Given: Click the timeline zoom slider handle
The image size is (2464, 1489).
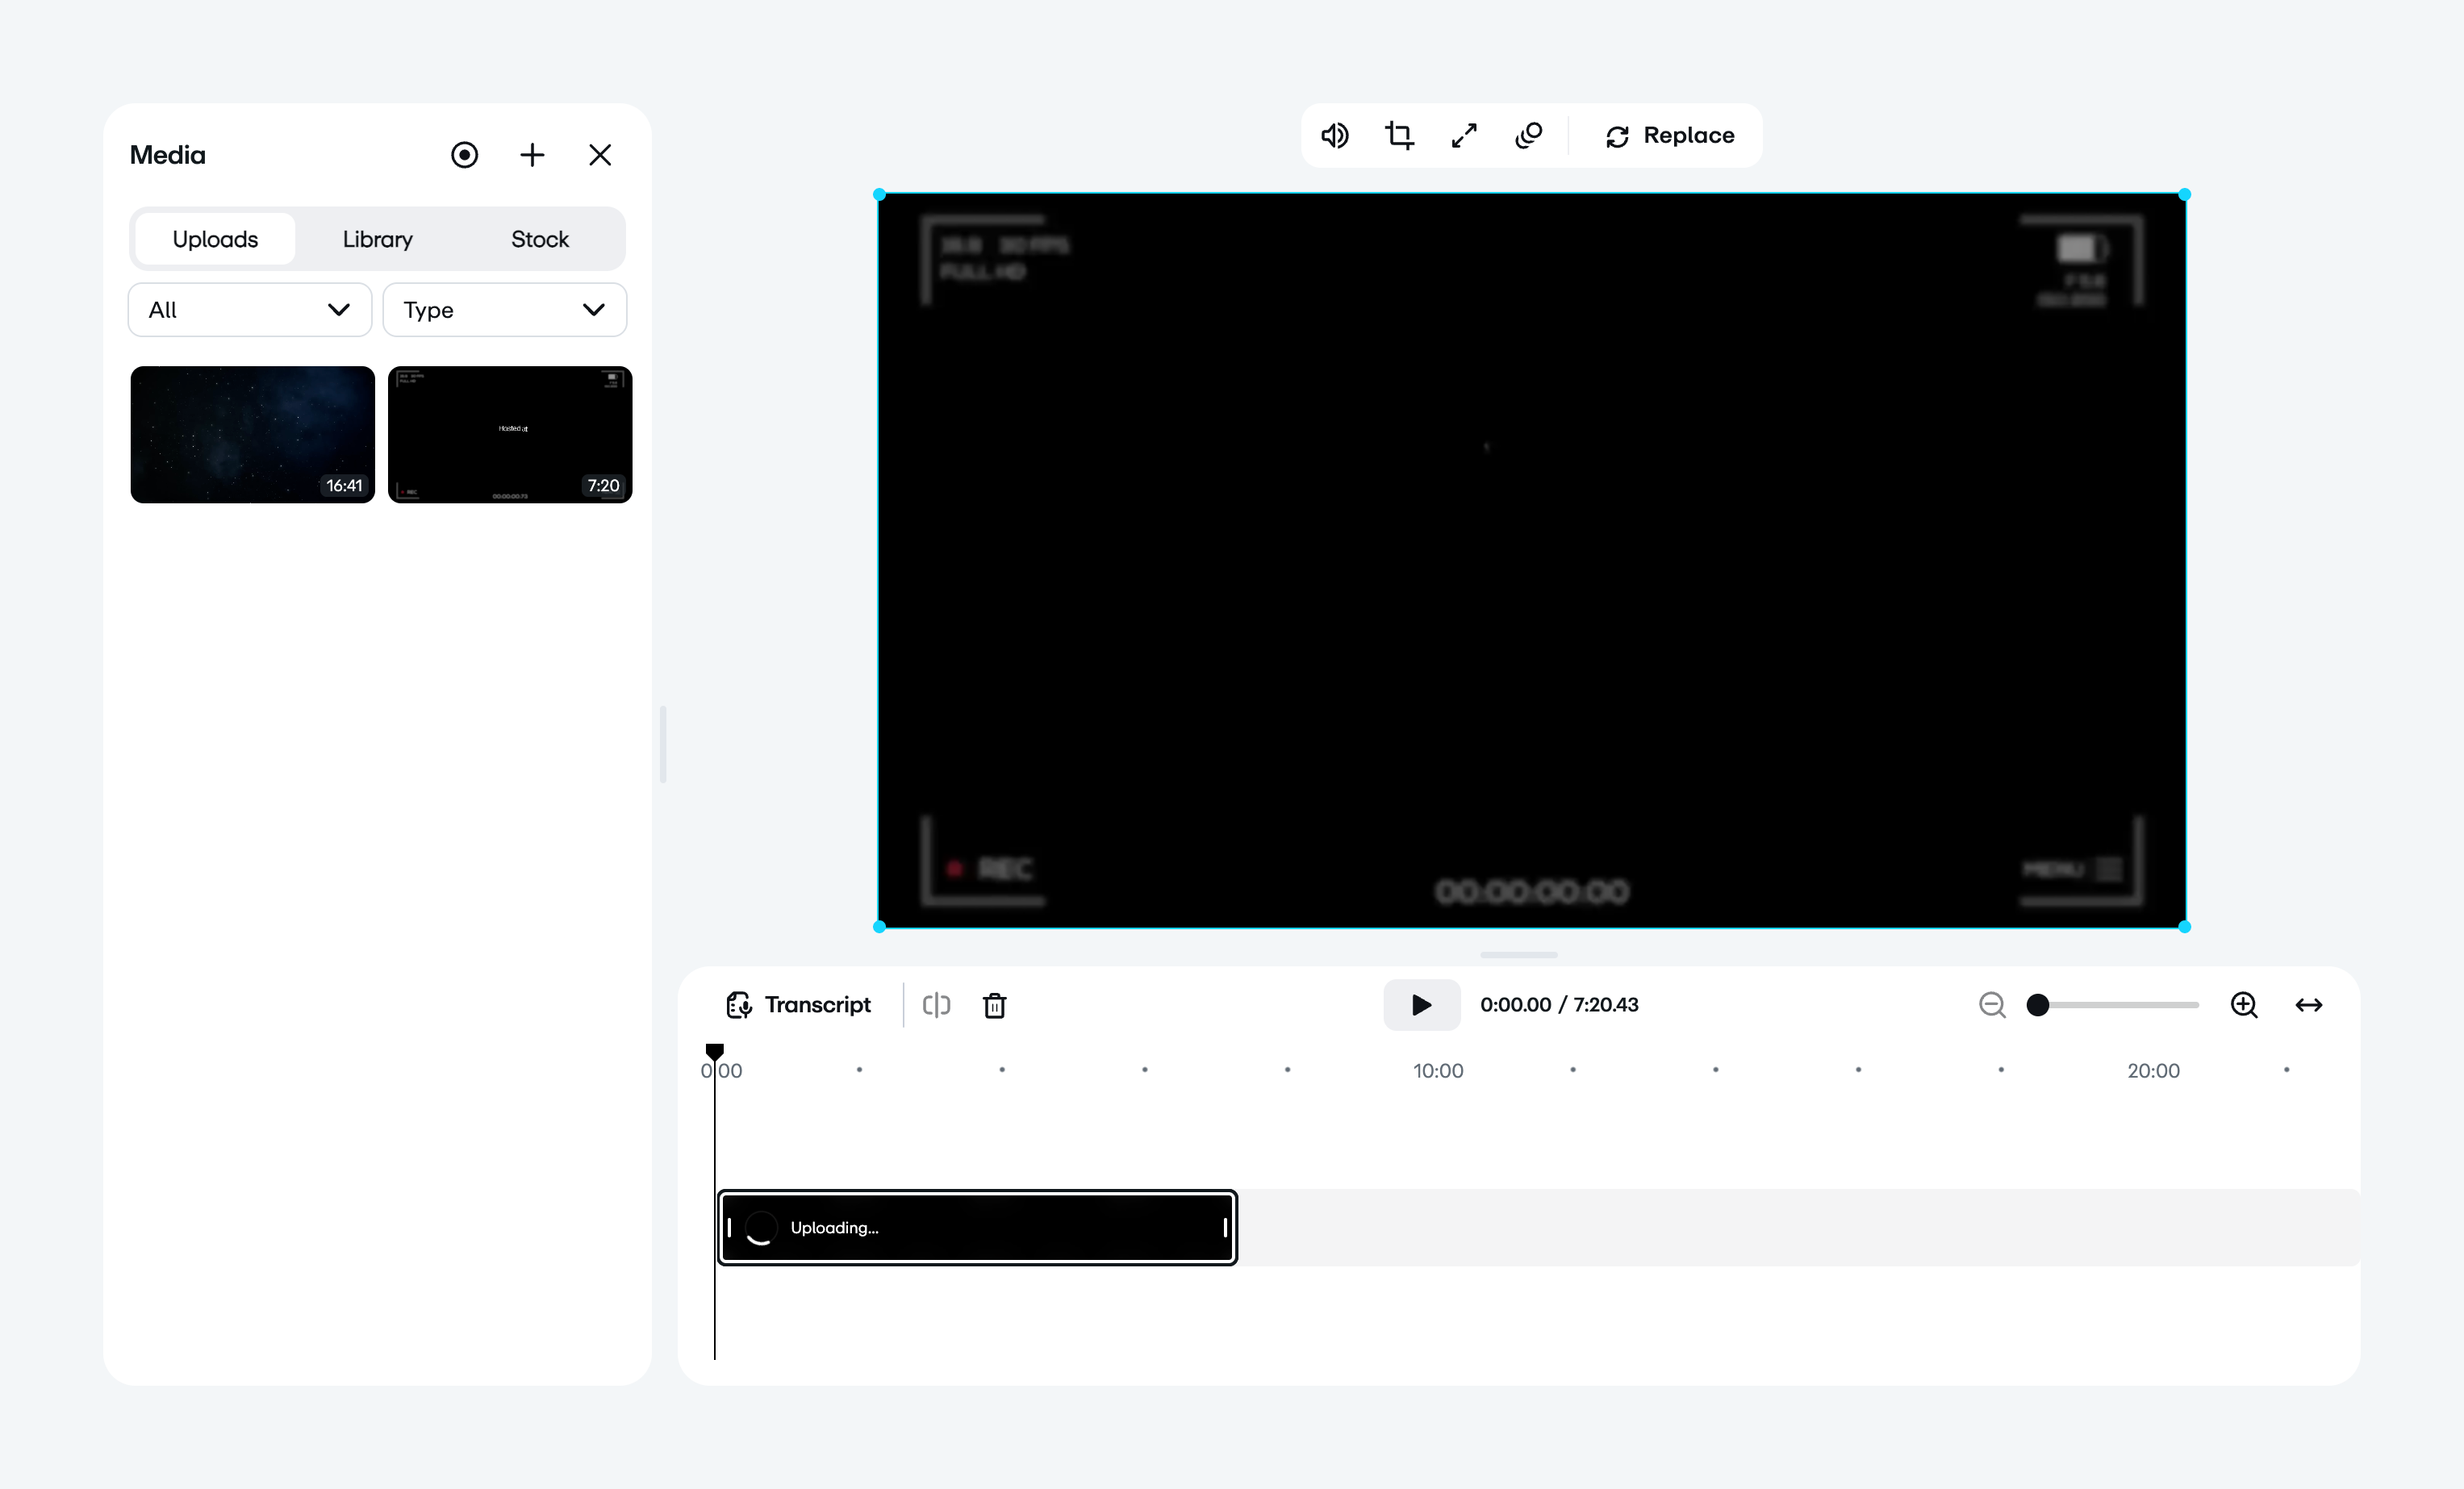Looking at the screenshot, I should 2038,1004.
